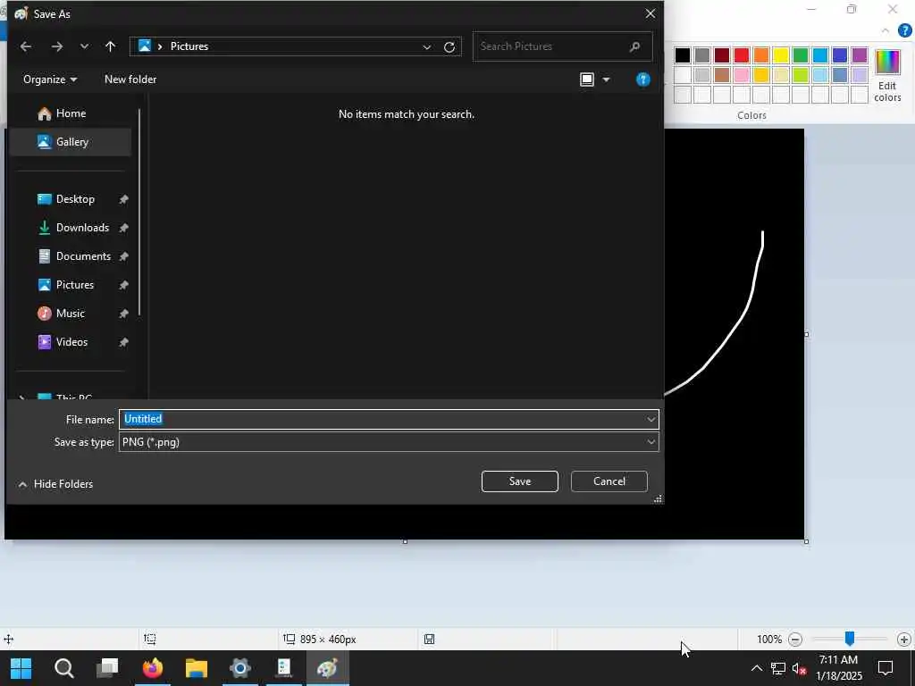The width and height of the screenshot is (915, 686).
Task: Open Settings gear app on taskbar
Action: point(239,668)
